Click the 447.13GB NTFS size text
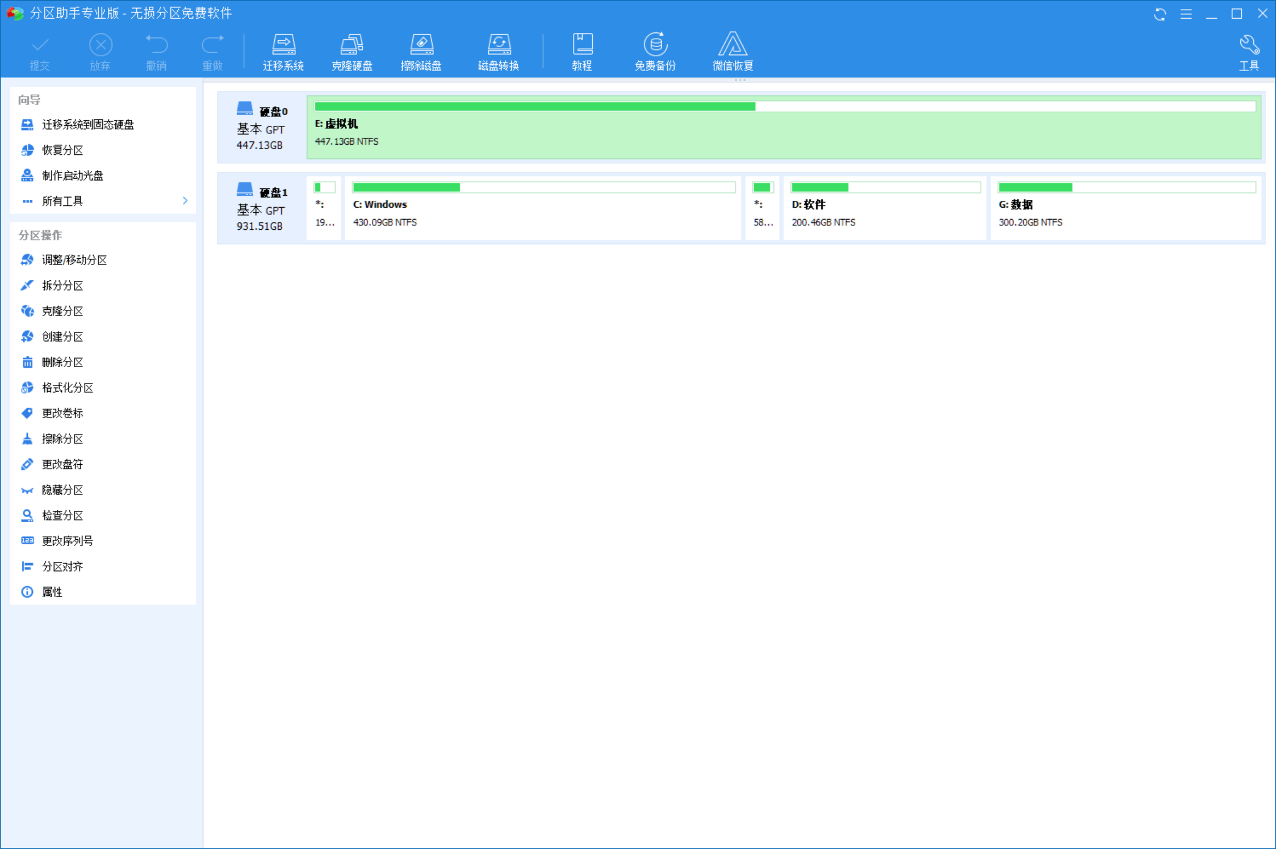 (x=346, y=141)
